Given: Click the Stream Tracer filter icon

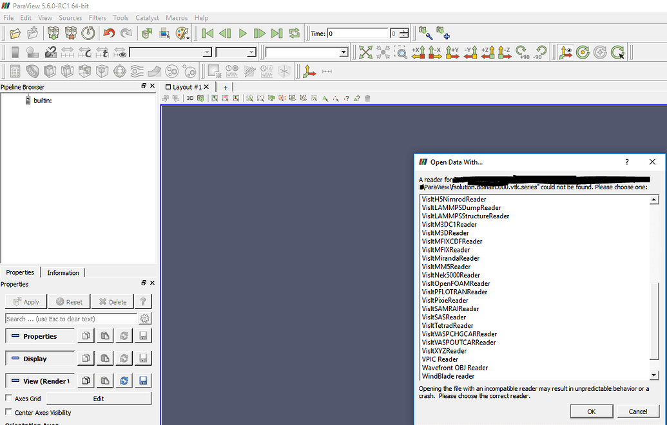Looking at the screenshot, I should (137, 71).
